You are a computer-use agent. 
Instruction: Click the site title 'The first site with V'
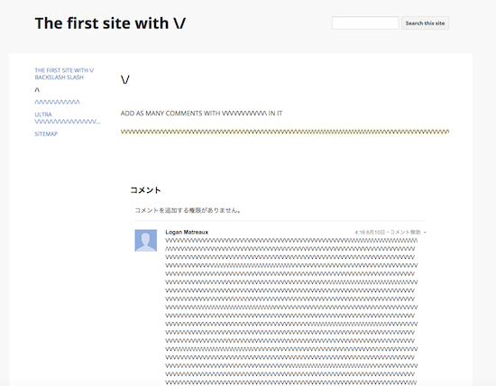[x=110, y=23]
